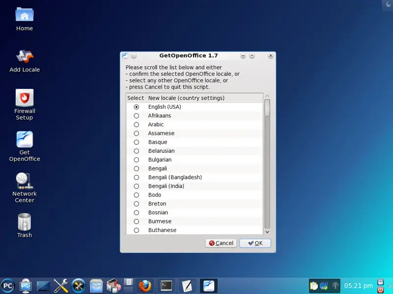Select the English (USA) radio button
The height and width of the screenshot is (294, 393).
(137, 107)
